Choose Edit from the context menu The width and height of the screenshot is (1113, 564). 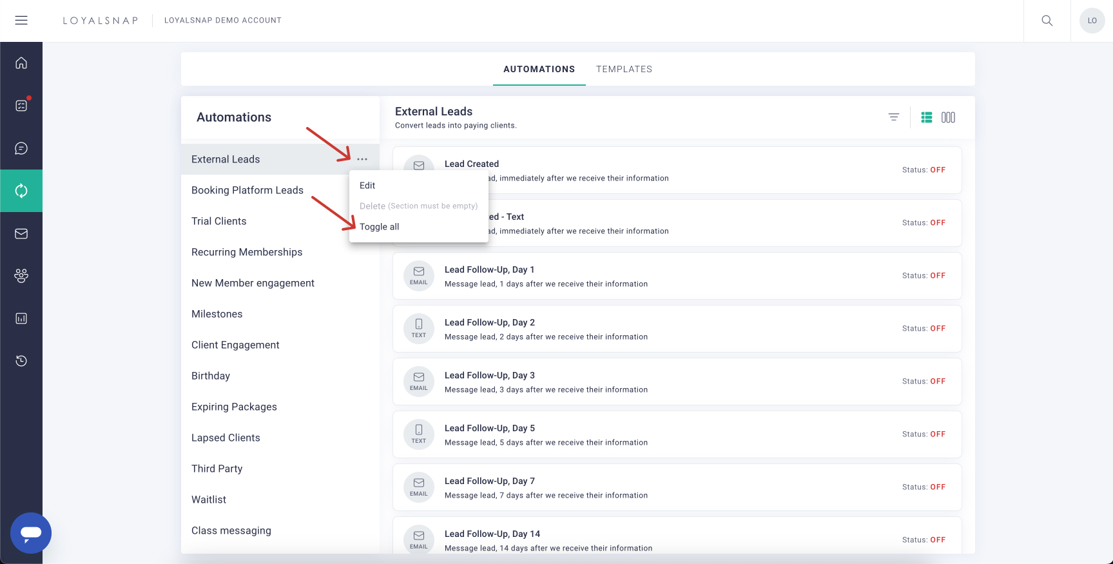pos(367,186)
